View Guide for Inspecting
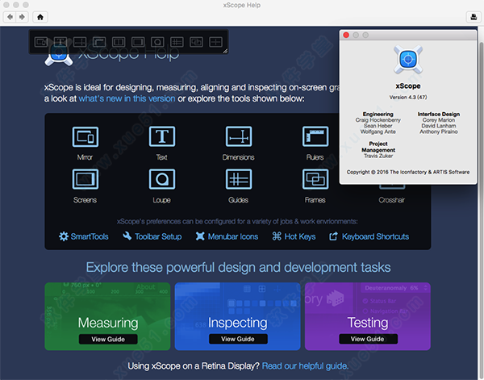Image resolution: width=484 pixels, height=380 pixels. pyautogui.click(x=238, y=339)
